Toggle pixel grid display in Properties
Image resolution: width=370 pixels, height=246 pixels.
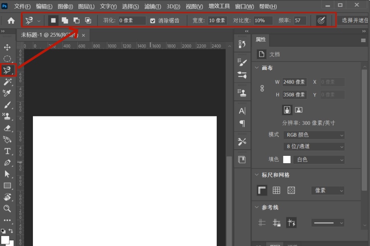(291, 190)
